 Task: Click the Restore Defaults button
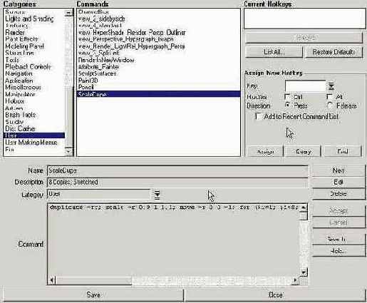[334, 52]
